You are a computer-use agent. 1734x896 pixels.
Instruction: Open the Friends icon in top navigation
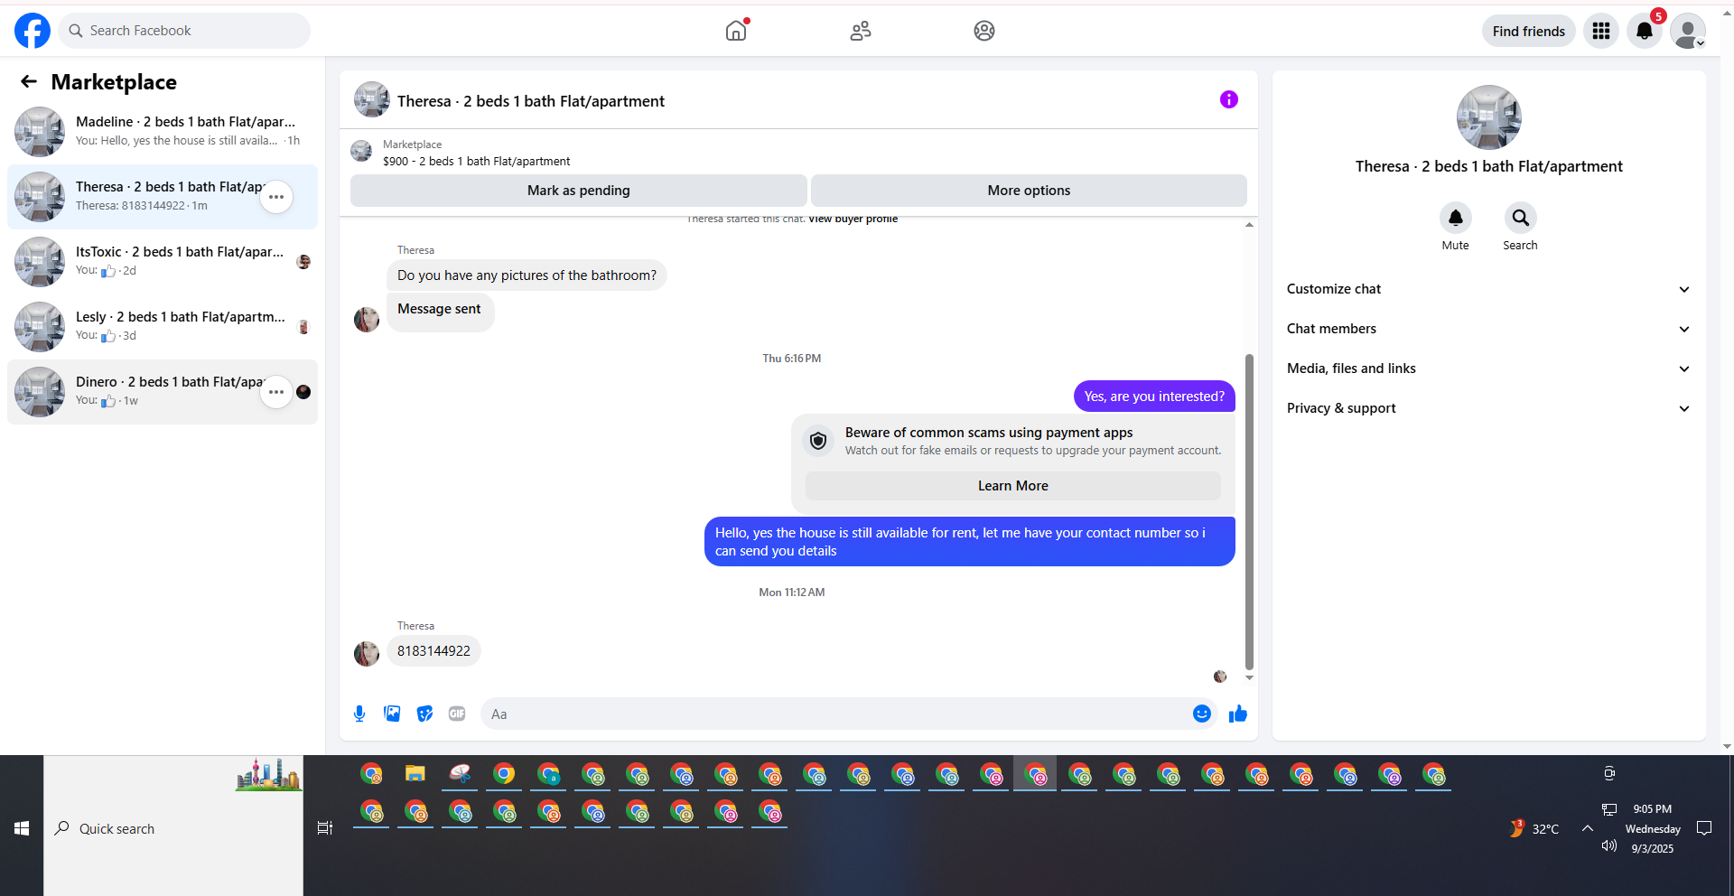pyautogui.click(x=861, y=31)
